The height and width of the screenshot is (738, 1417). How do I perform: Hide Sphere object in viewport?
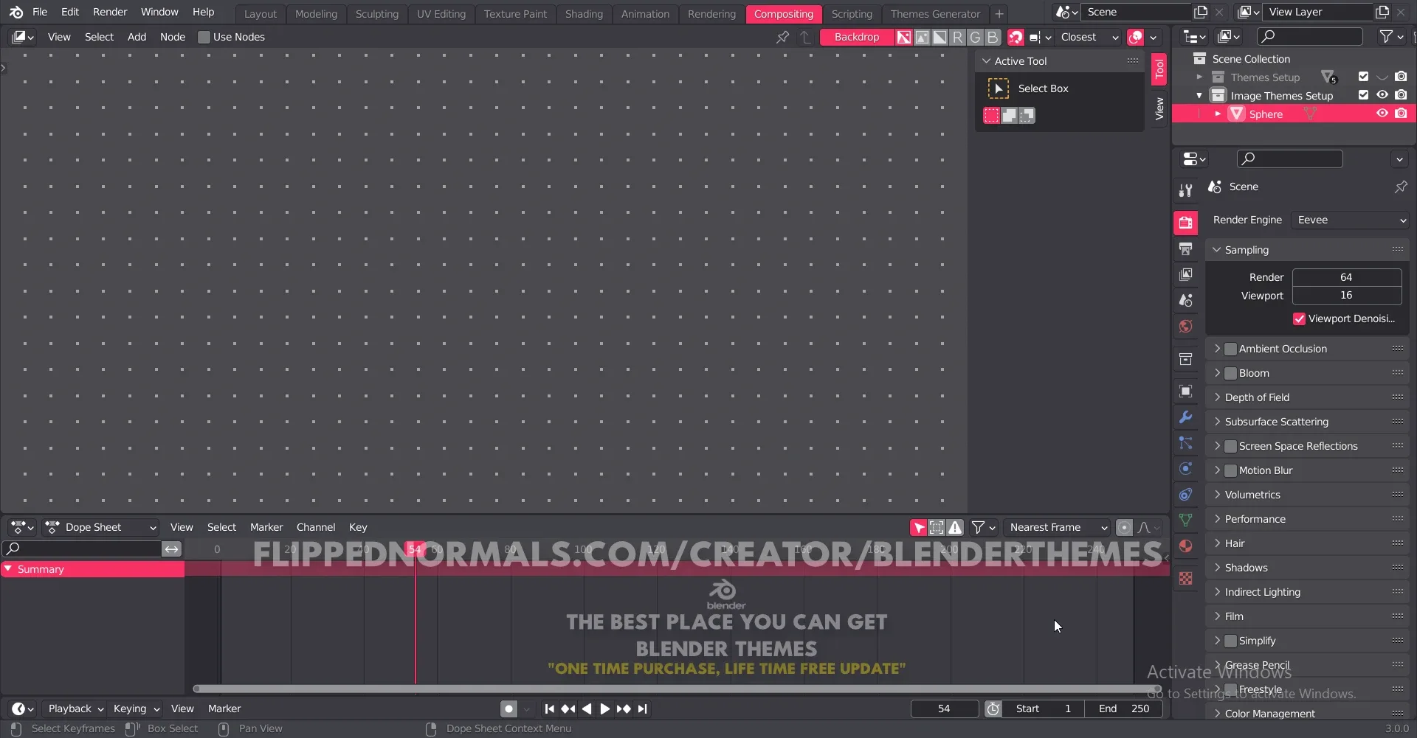[1382, 114]
